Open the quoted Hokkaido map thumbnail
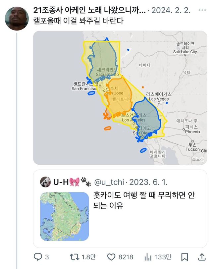212x269 pixels. (65, 216)
